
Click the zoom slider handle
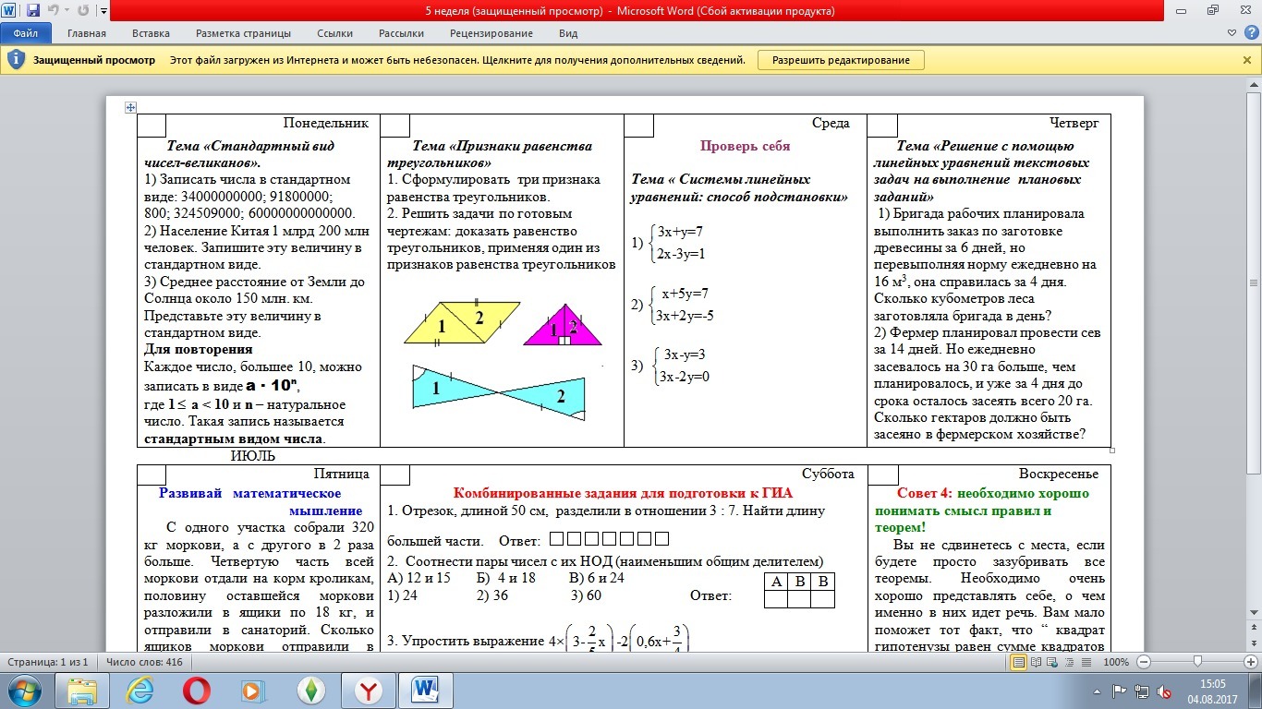[1197, 663]
